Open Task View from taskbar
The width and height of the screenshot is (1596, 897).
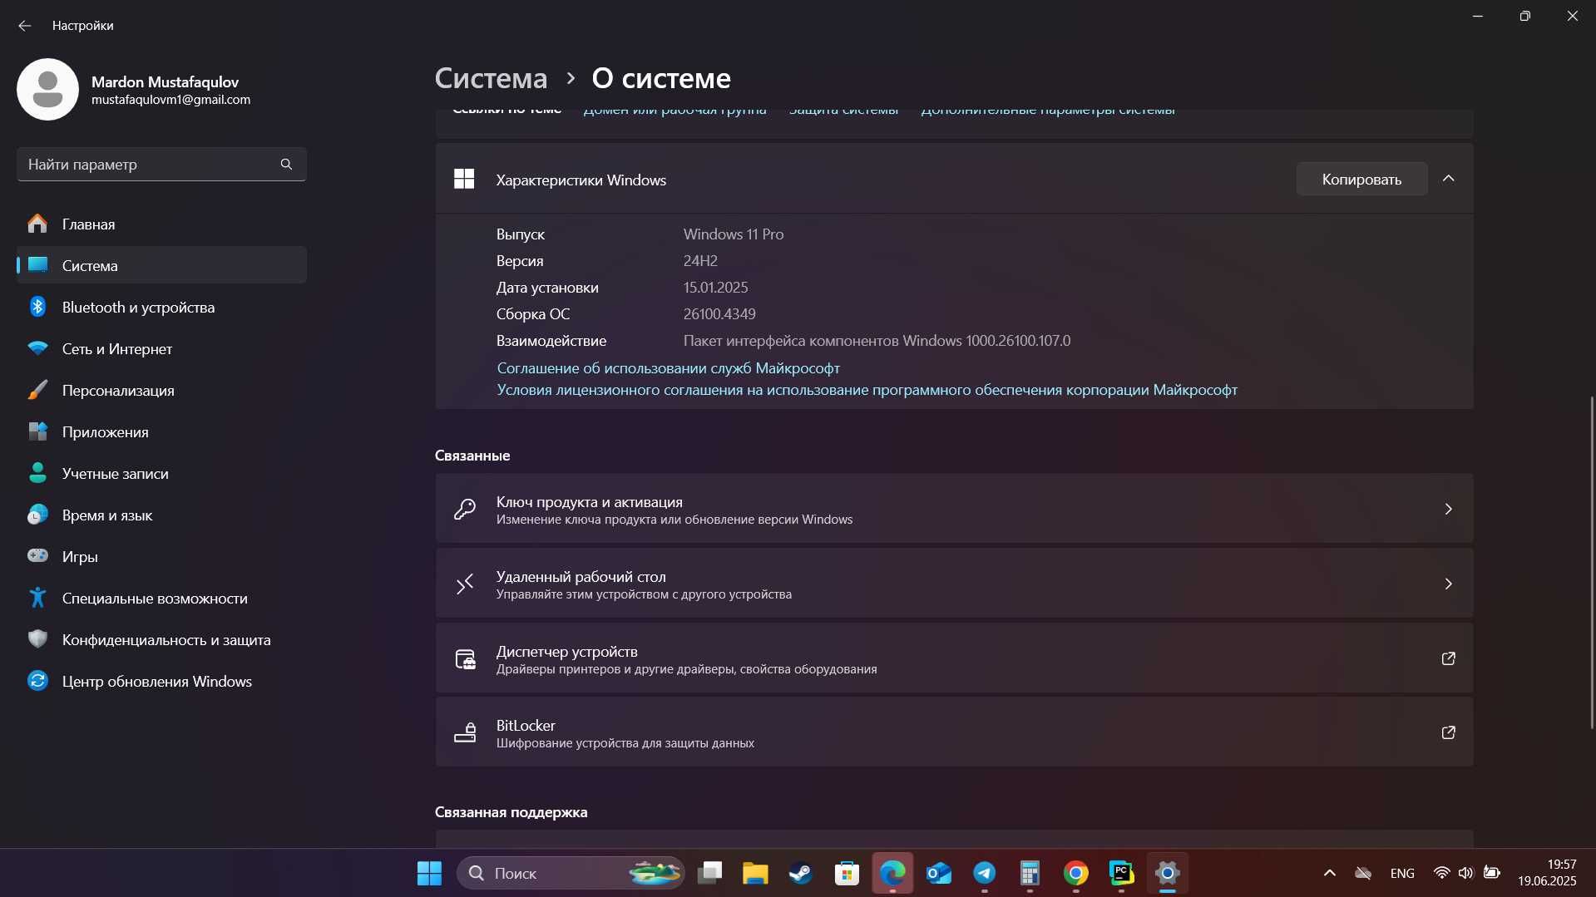coord(709,873)
